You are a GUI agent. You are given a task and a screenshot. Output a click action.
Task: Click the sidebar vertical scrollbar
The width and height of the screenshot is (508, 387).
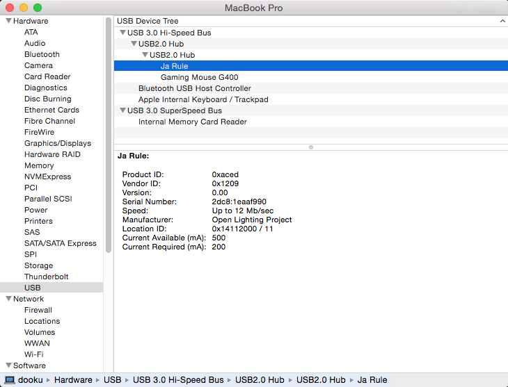[108, 139]
